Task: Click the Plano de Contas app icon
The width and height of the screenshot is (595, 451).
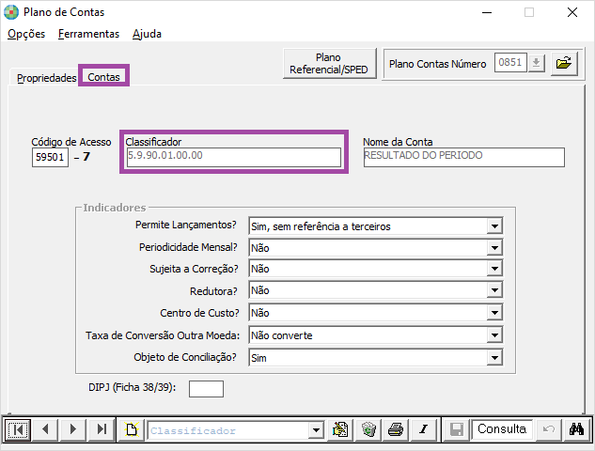Action: click(11, 12)
